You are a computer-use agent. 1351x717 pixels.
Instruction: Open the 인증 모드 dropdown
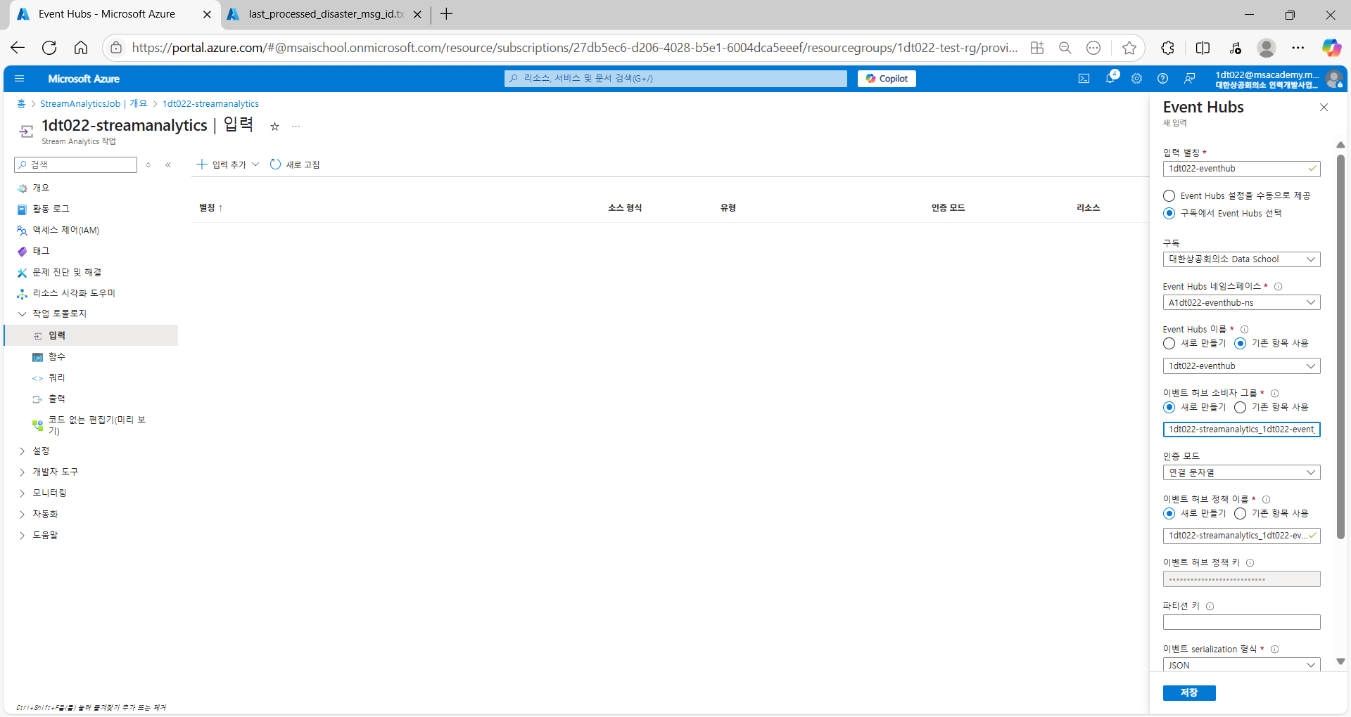(x=1241, y=473)
